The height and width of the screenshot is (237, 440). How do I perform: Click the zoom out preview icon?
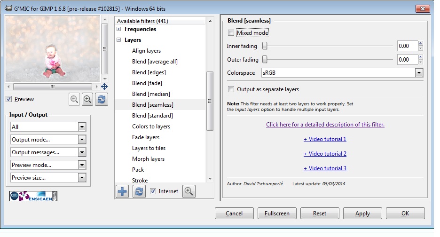tap(74, 99)
